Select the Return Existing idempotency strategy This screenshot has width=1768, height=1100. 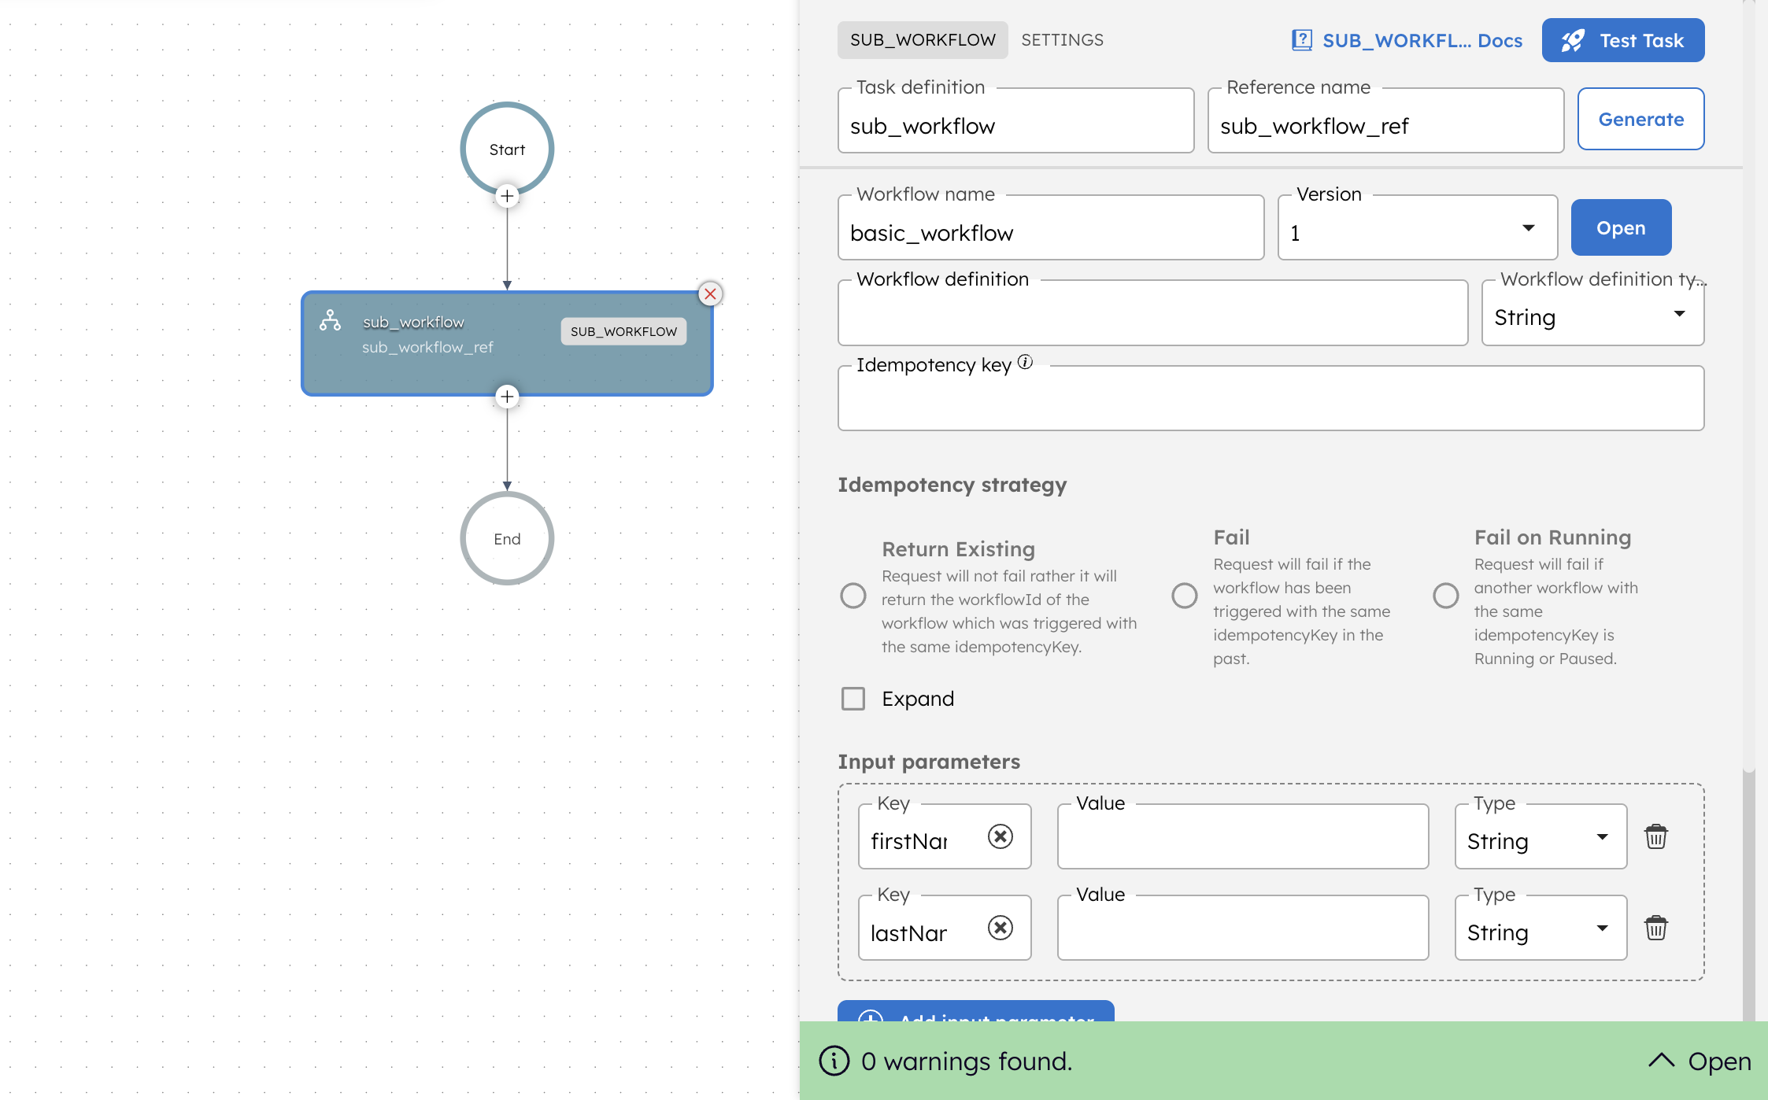853,596
